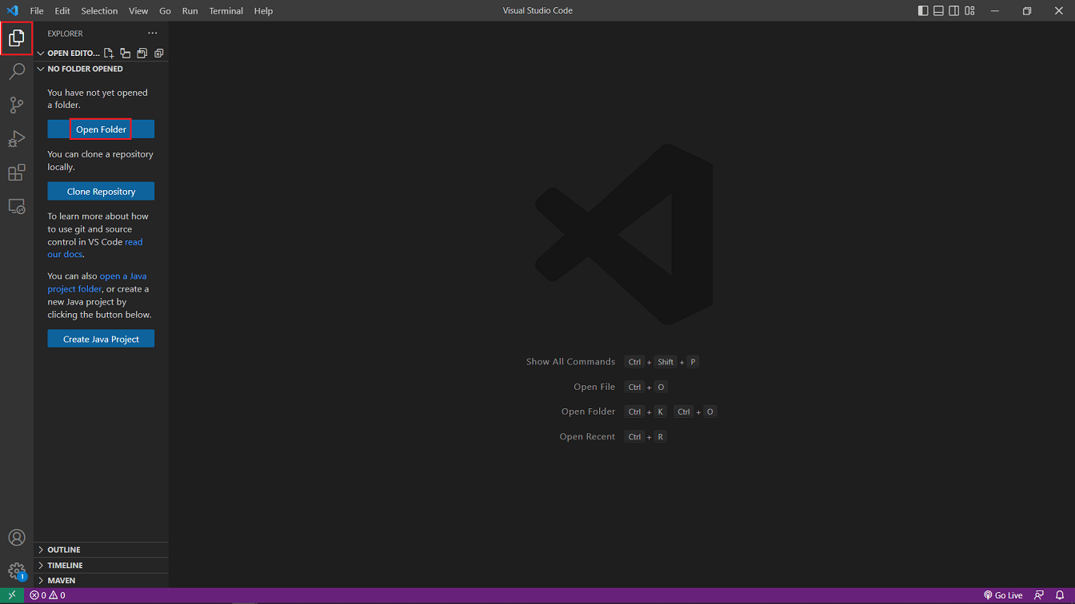Click 'Open Recent' shortcut hint text
This screenshot has width=1075, height=604.
point(587,437)
